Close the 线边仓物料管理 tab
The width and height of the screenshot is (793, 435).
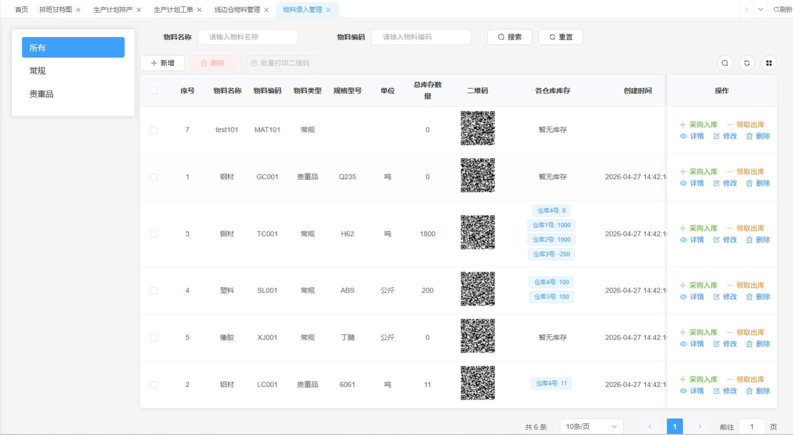pyautogui.click(x=266, y=10)
